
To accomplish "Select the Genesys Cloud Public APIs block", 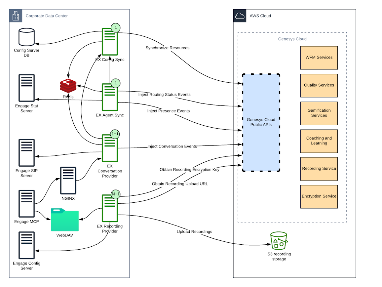I will pos(261,122).
